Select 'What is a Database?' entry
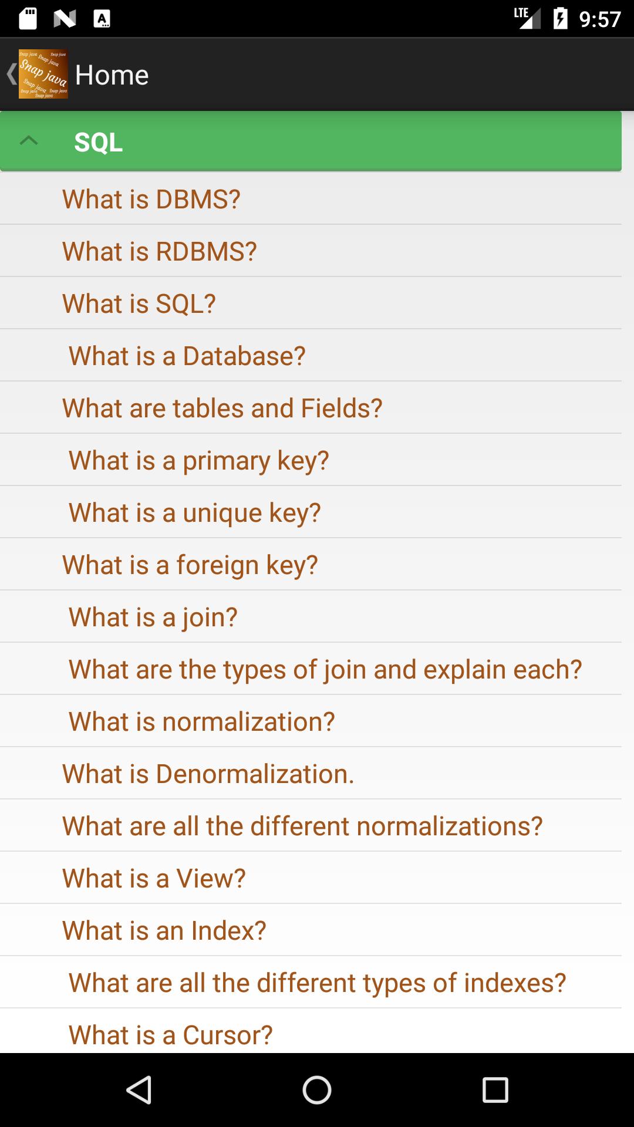 click(311, 355)
